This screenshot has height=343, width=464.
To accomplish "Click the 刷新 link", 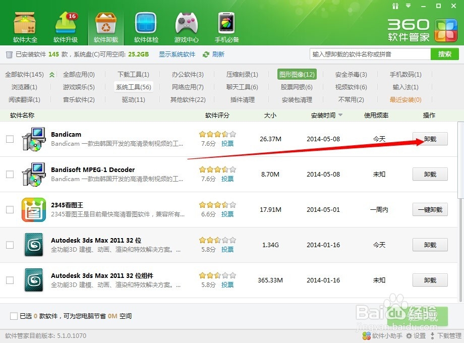I will tap(218, 54).
